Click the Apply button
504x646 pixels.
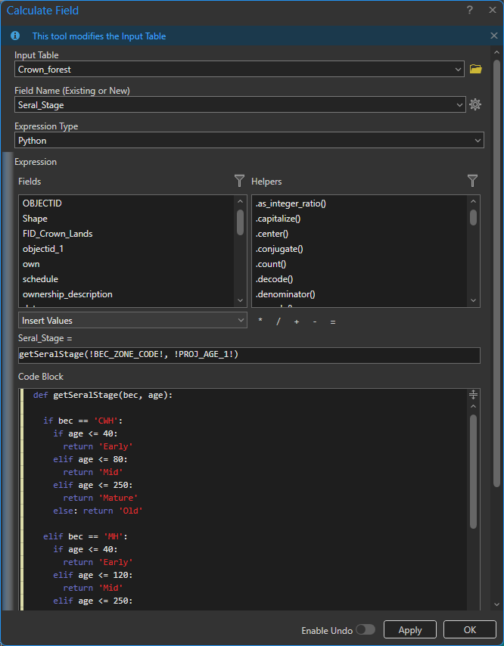tap(410, 629)
